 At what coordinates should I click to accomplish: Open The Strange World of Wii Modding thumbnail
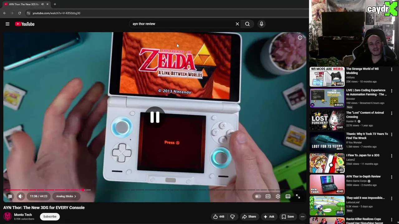click(327, 77)
